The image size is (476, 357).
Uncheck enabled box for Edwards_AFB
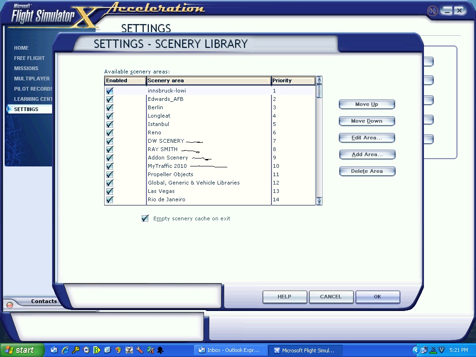click(110, 99)
